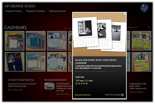Go to Featured services
Image resolution: width=155 pixels, height=104 pixels.
click(x=58, y=11)
